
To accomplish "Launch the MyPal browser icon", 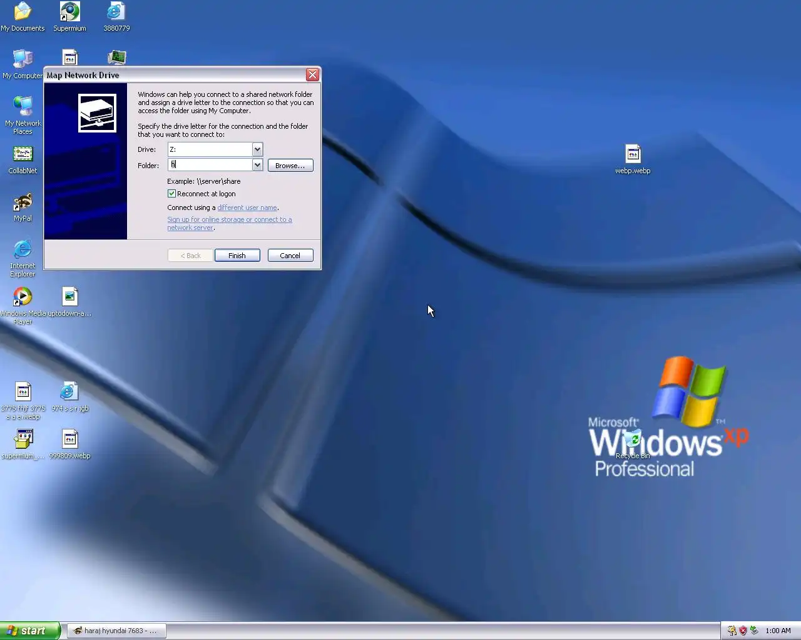I will pos(23,207).
